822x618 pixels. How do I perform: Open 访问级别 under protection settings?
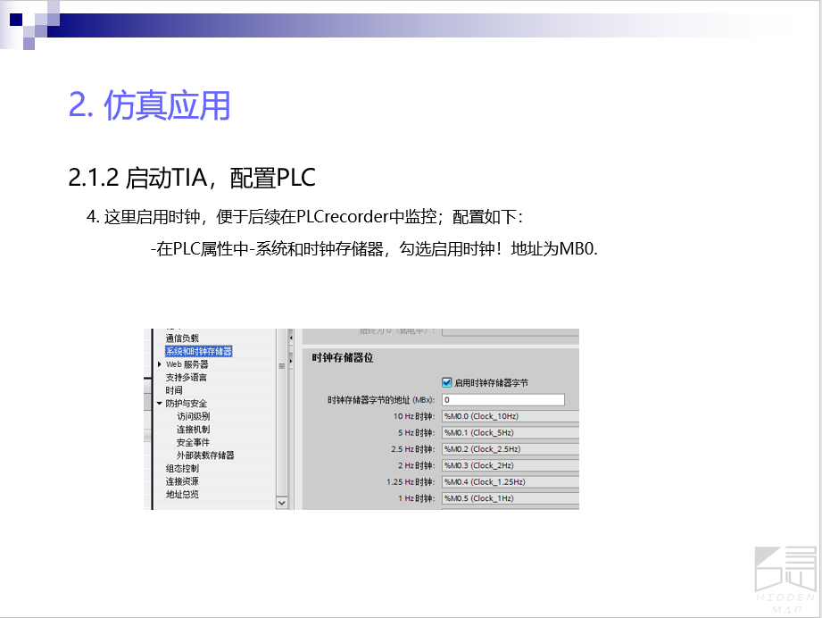193,416
